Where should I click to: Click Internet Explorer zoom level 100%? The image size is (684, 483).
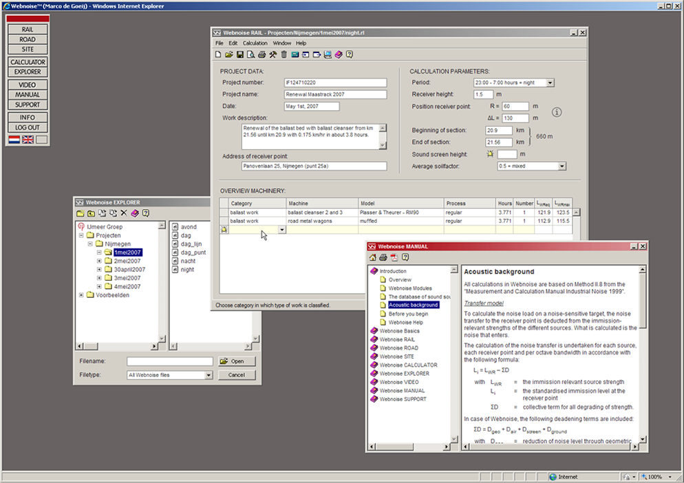[x=654, y=477]
